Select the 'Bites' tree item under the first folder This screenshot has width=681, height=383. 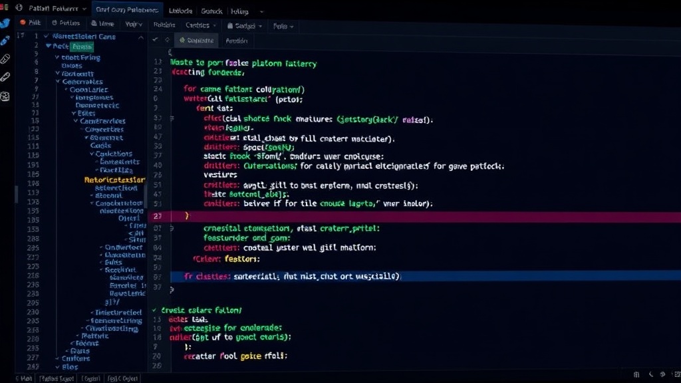coord(72,66)
